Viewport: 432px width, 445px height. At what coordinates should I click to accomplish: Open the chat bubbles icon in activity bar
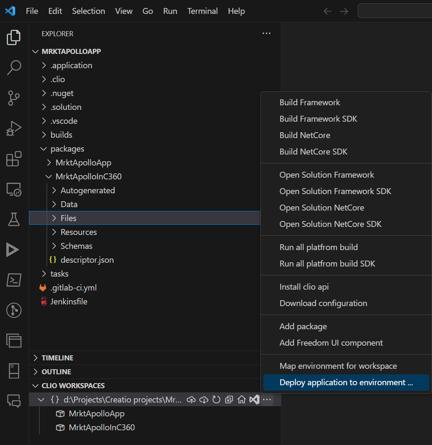(13, 401)
